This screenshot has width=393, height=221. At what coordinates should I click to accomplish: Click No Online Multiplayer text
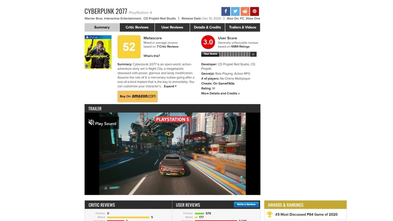tap(235, 79)
